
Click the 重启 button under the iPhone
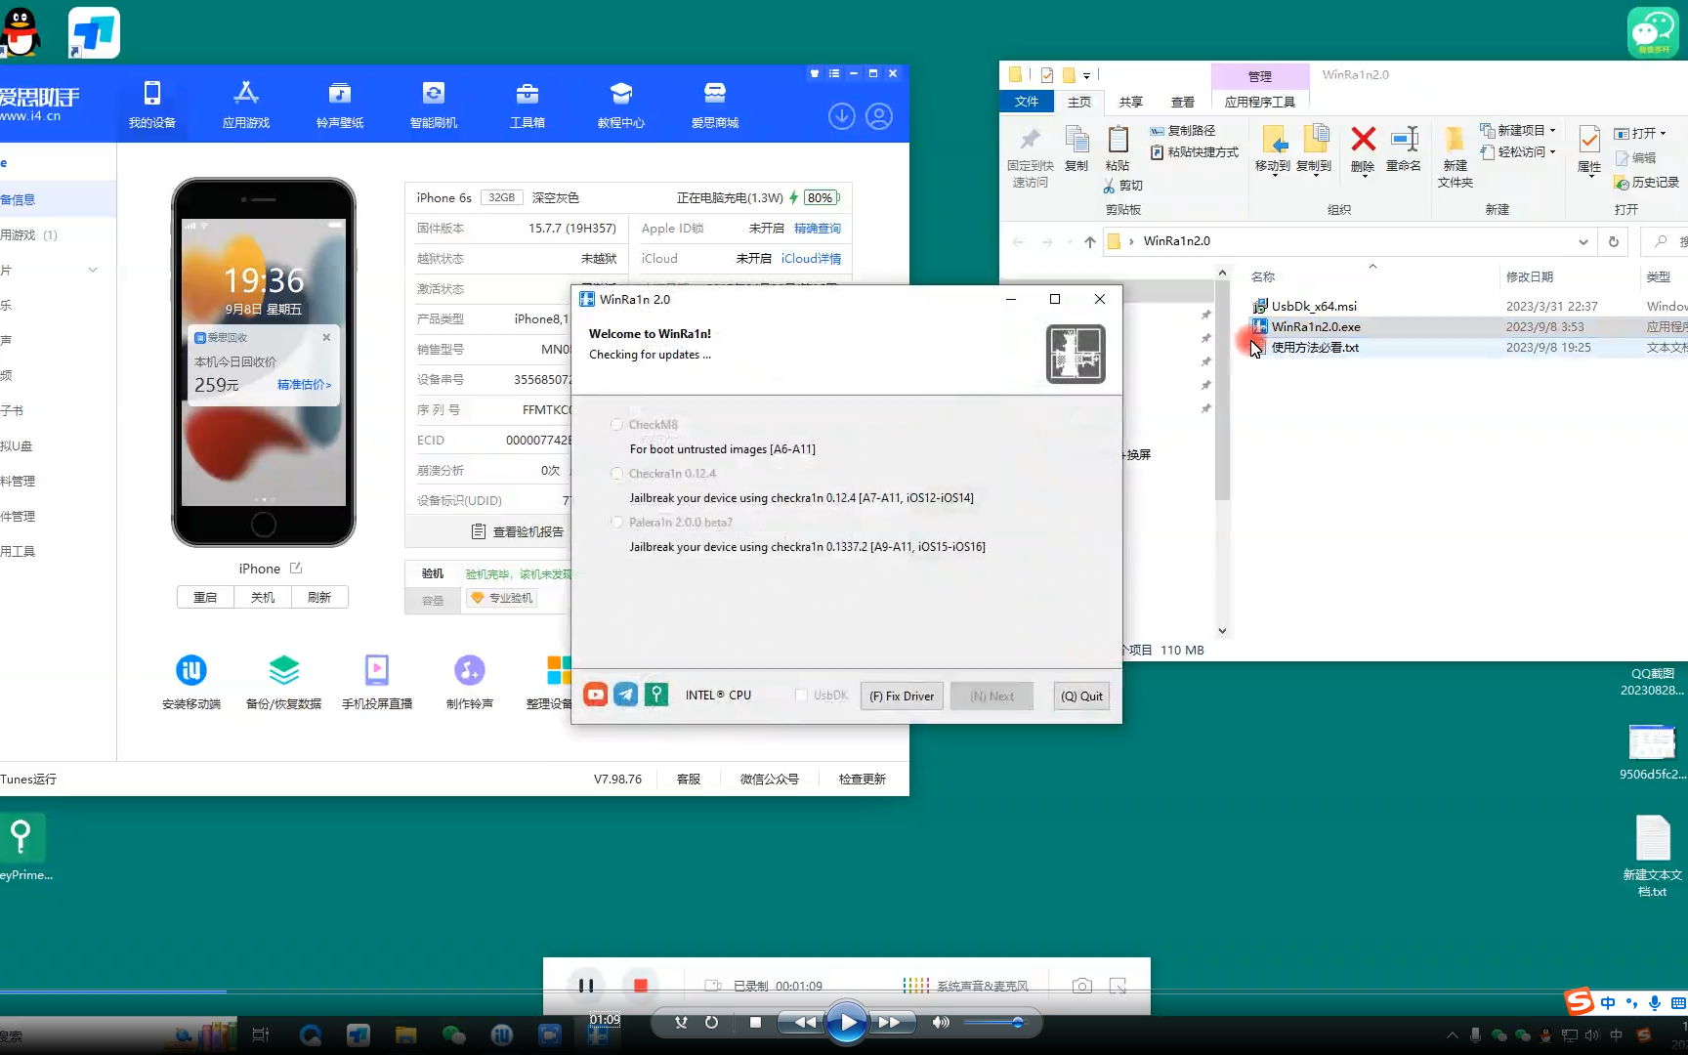tap(205, 597)
